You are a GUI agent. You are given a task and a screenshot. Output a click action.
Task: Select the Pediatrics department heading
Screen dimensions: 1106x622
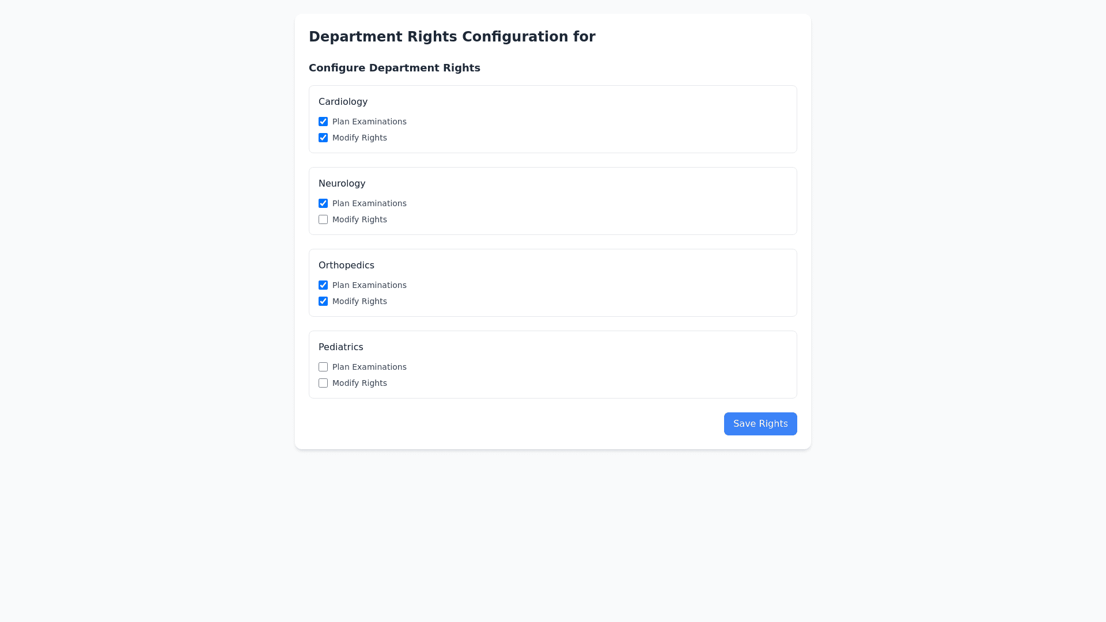340,347
